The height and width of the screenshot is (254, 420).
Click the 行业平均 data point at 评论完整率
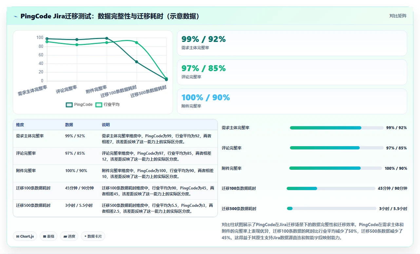77,45
